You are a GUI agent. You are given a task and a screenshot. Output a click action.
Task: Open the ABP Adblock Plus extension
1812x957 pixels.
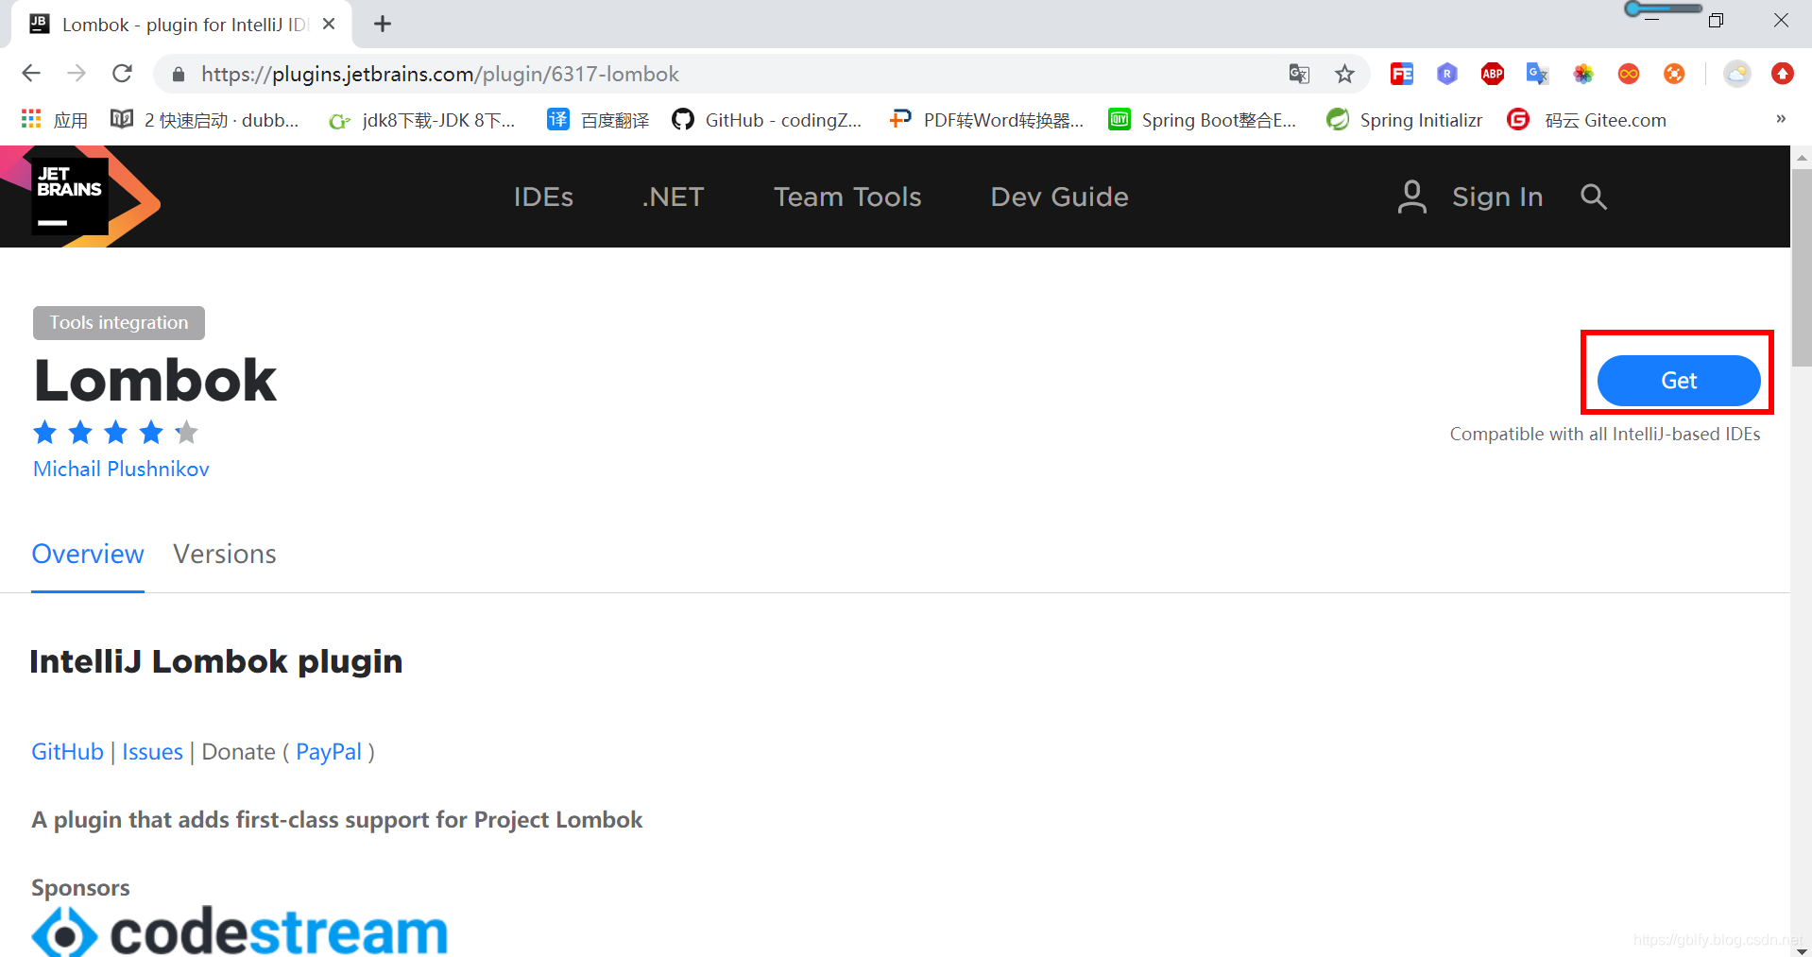(1493, 74)
